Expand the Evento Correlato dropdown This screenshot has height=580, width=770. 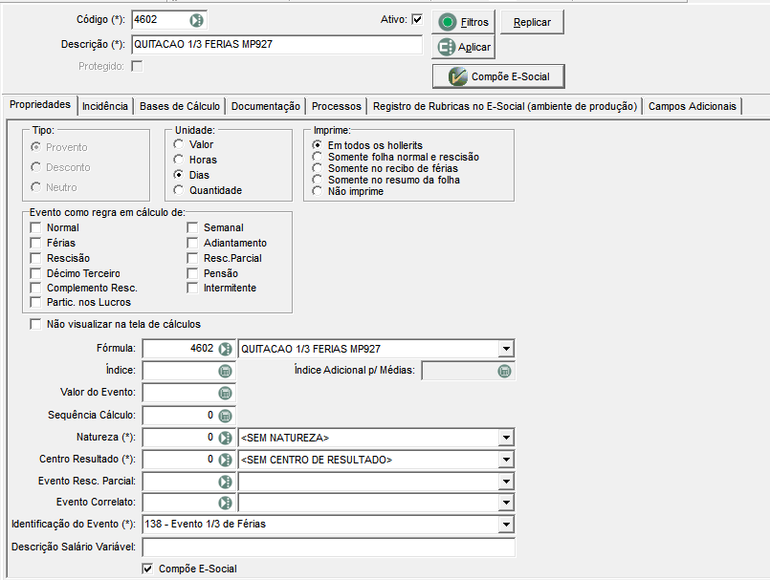point(506,503)
